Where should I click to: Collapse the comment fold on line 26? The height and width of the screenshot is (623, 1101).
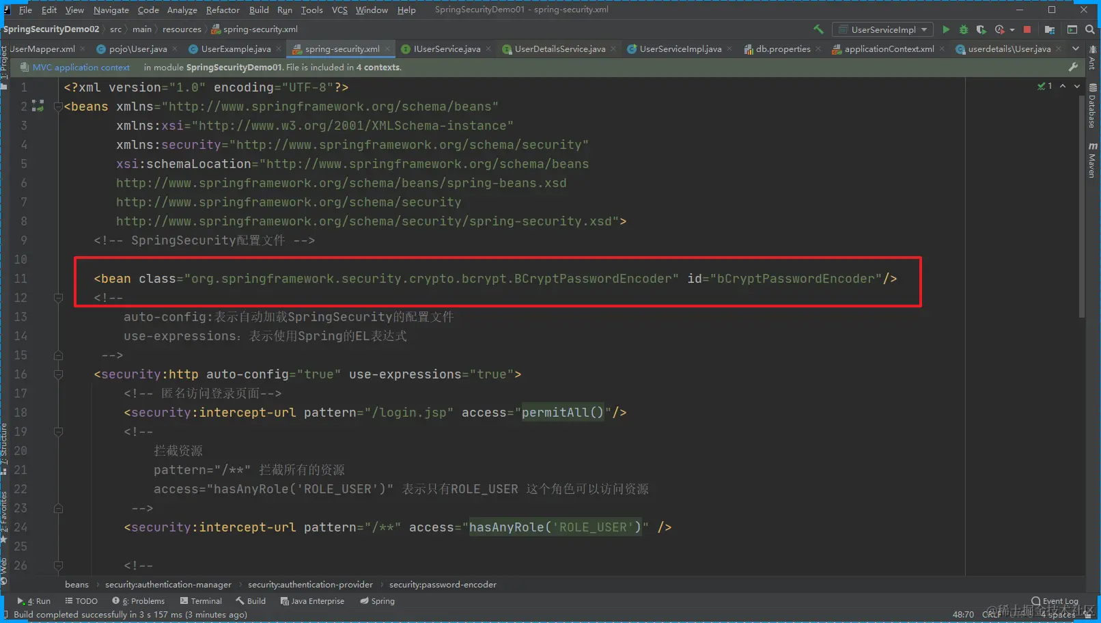click(58, 566)
